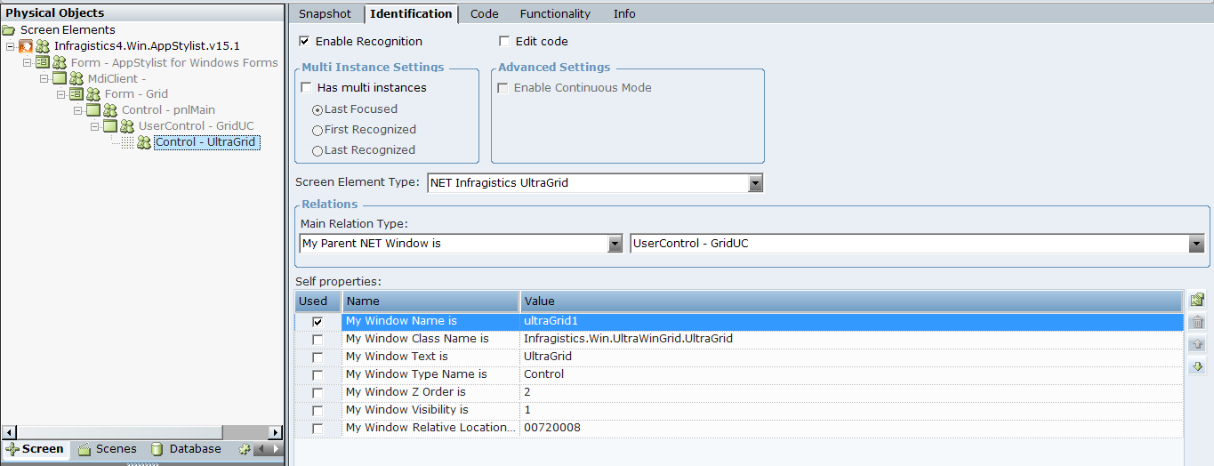Enable Has multi instances checkbox
Image resolution: width=1214 pixels, height=466 pixels.
pyautogui.click(x=307, y=88)
